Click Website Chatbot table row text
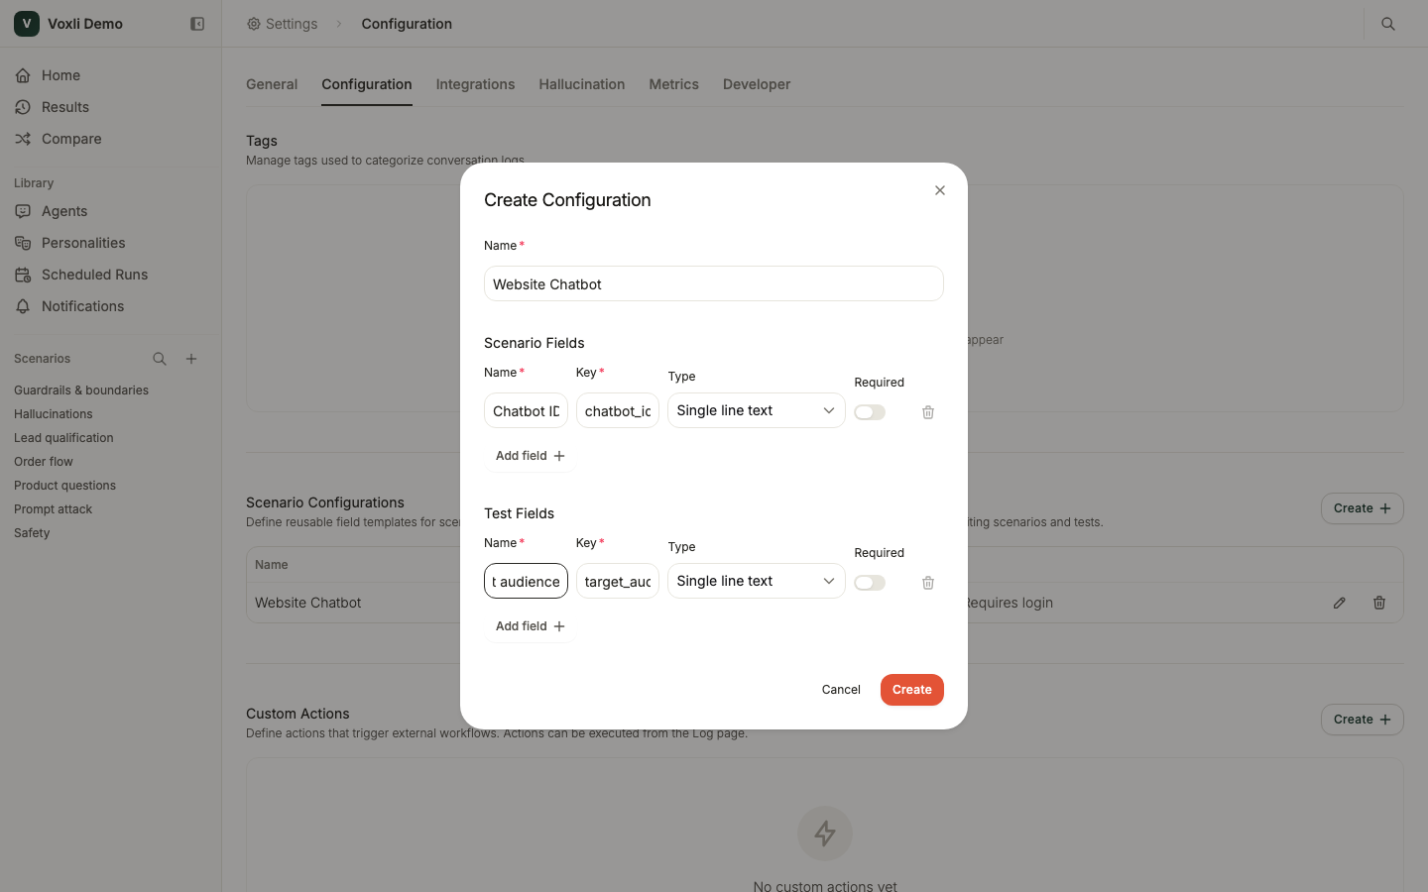This screenshot has width=1428, height=892. pyautogui.click(x=308, y=603)
